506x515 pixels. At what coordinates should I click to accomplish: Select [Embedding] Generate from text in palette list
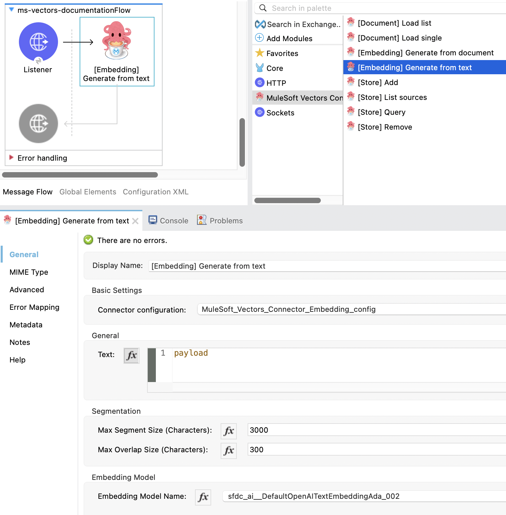click(x=425, y=67)
